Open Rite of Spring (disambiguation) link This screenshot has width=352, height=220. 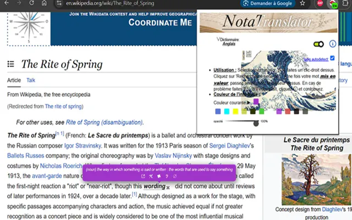coord(104,122)
